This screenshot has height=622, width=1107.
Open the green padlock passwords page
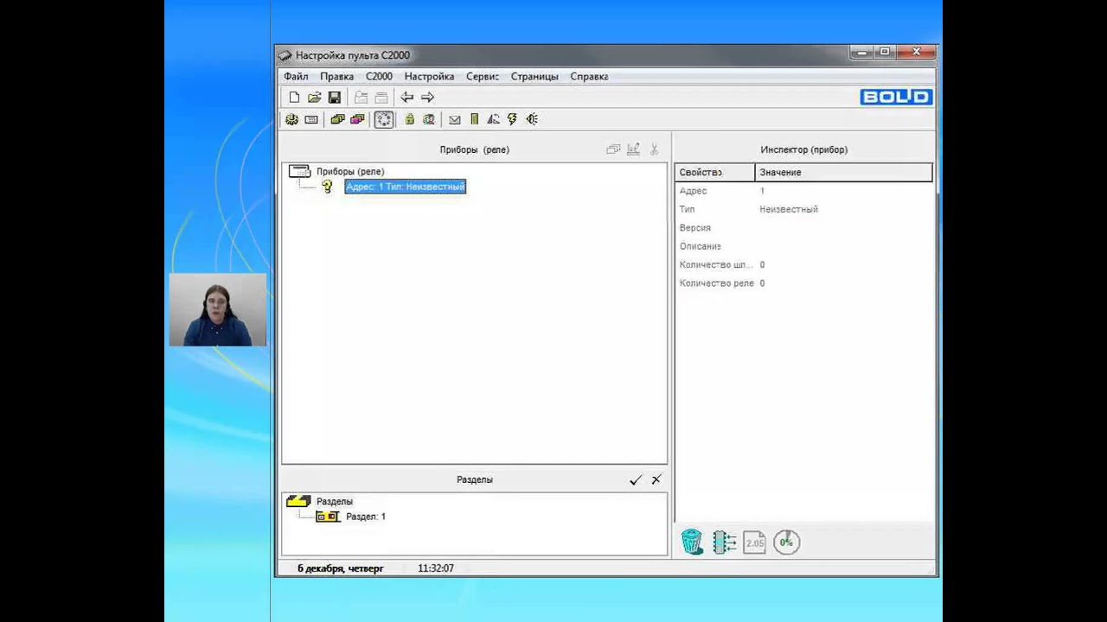pos(409,119)
